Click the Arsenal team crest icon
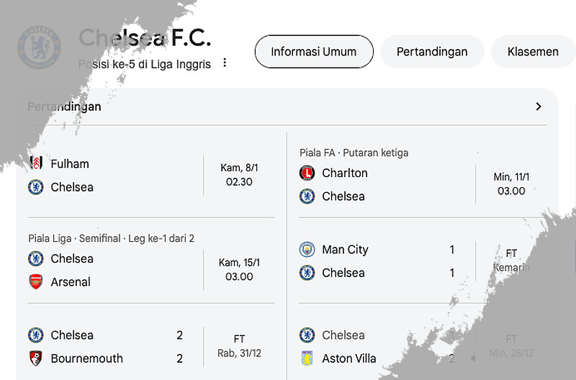 35,281
